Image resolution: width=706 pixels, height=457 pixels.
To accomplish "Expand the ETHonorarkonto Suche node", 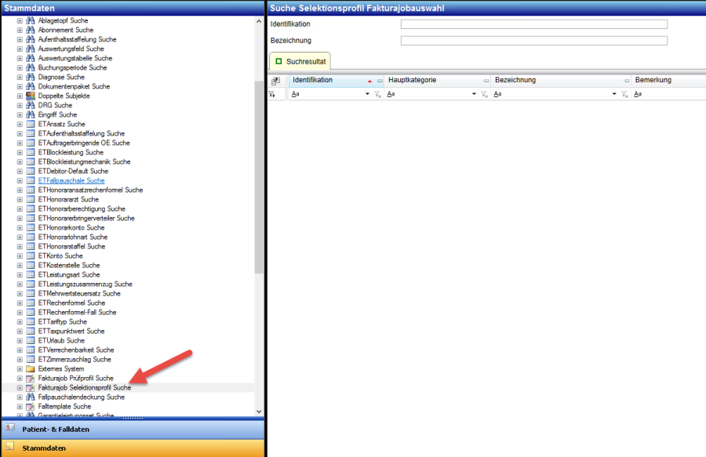I will pyautogui.click(x=20, y=228).
